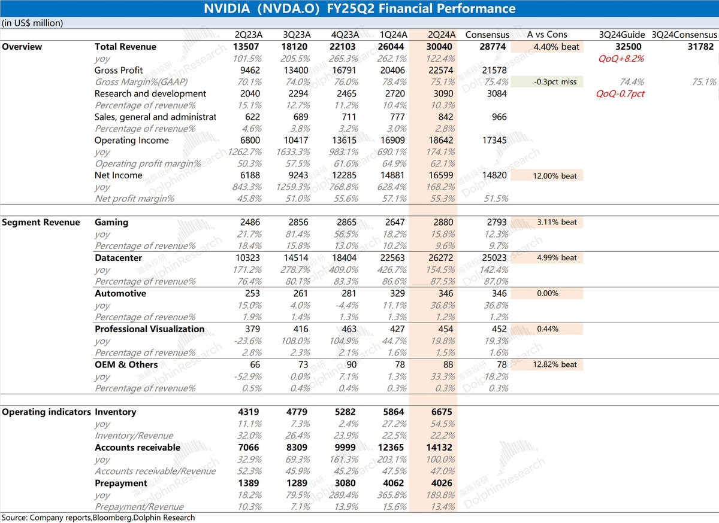
Task: Click Professional Visualization '0.44%' cell
Action: click(547, 329)
